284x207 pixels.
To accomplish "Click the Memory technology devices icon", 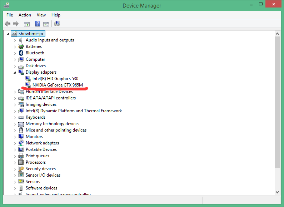I will click(21, 124).
